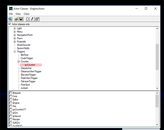This screenshot has height=130, width=164.
Task: Select the BioFear class
Action: [x=25, y=55]
